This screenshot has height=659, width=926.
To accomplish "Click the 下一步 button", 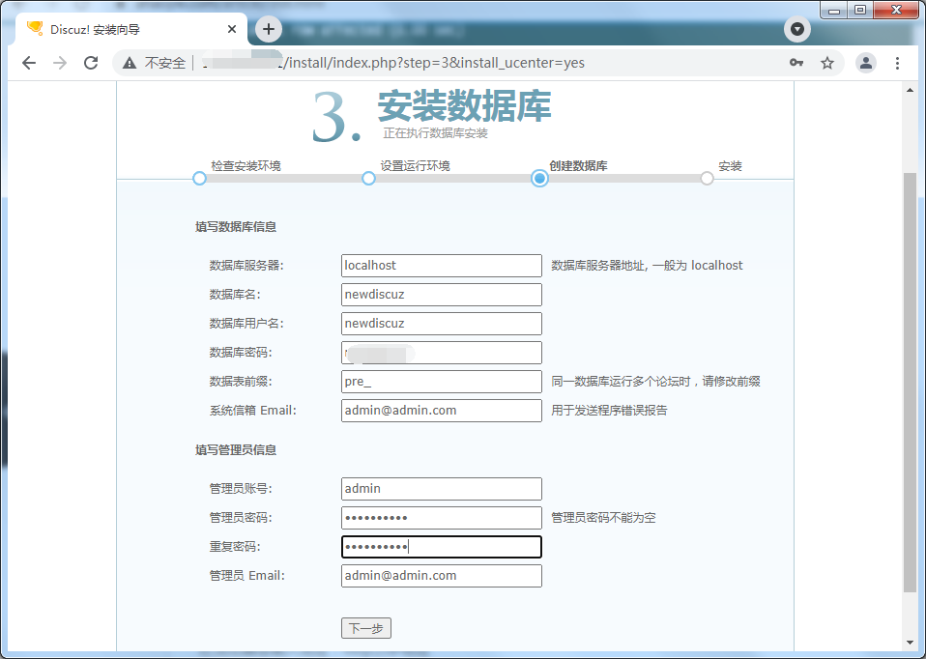I will point(366,628).
